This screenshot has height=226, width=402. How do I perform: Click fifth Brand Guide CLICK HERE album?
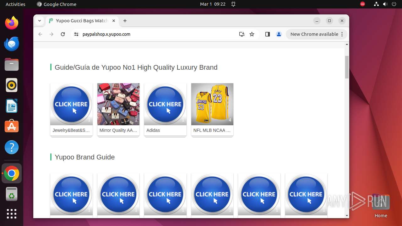(259, 194)
